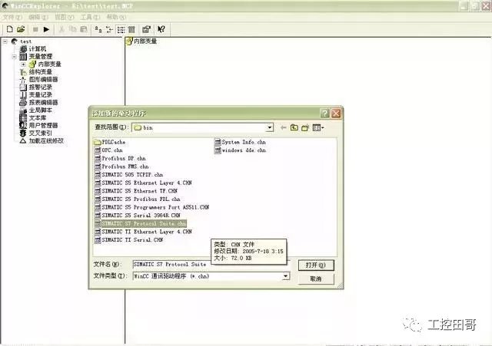Switch to list view in toolbar
Screen dimensions: 492x346
pyautogui.click(x=121, y=29)
